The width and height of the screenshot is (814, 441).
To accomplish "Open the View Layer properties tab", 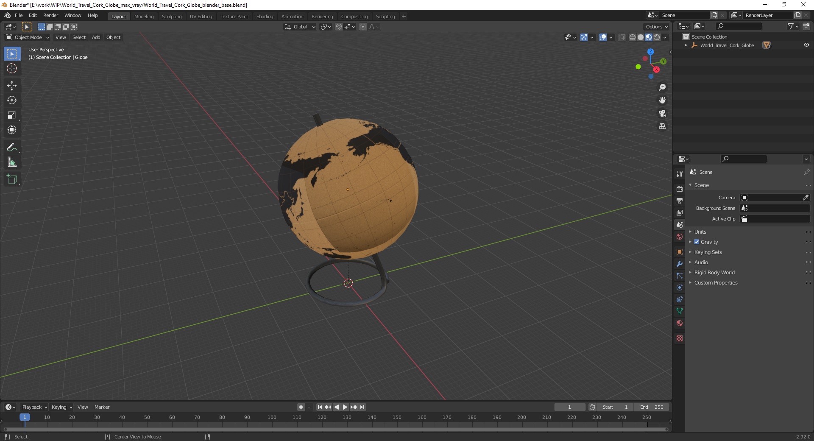I will coord(680,212).
